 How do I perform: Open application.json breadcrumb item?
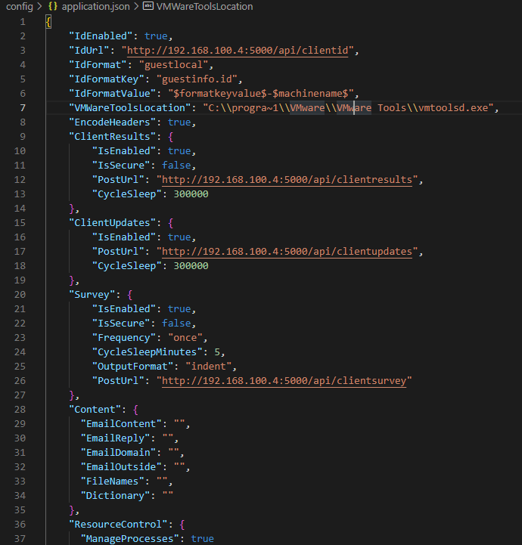click(95, 6)
